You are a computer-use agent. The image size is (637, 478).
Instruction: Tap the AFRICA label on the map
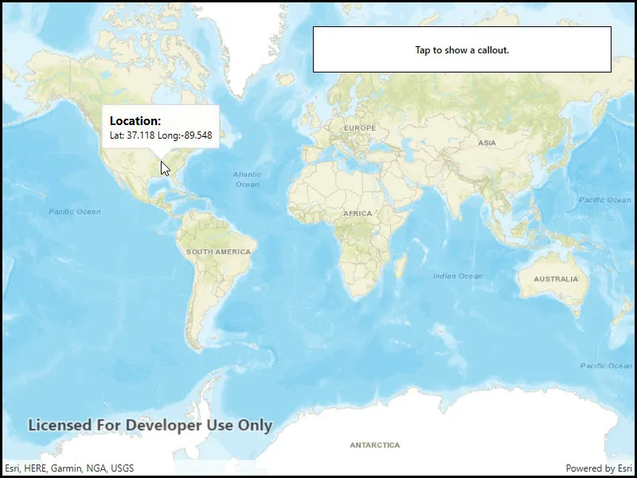[358, 214]
